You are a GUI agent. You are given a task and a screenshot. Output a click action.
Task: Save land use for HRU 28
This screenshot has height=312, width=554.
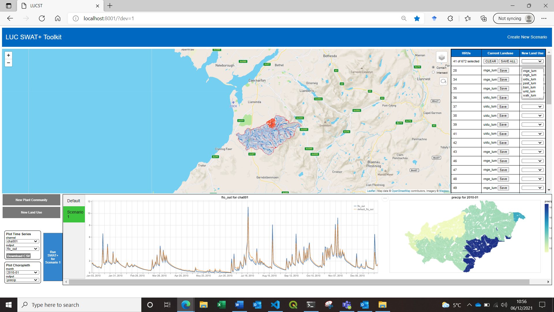503,70
